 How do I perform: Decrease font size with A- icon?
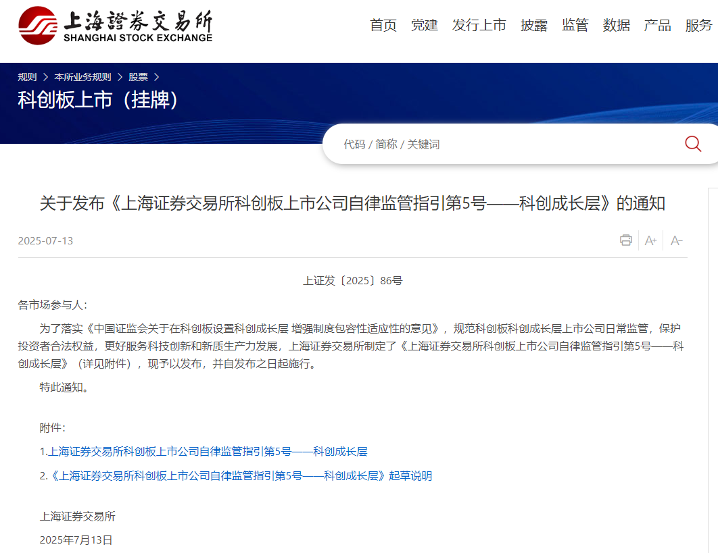coord(676,240)
